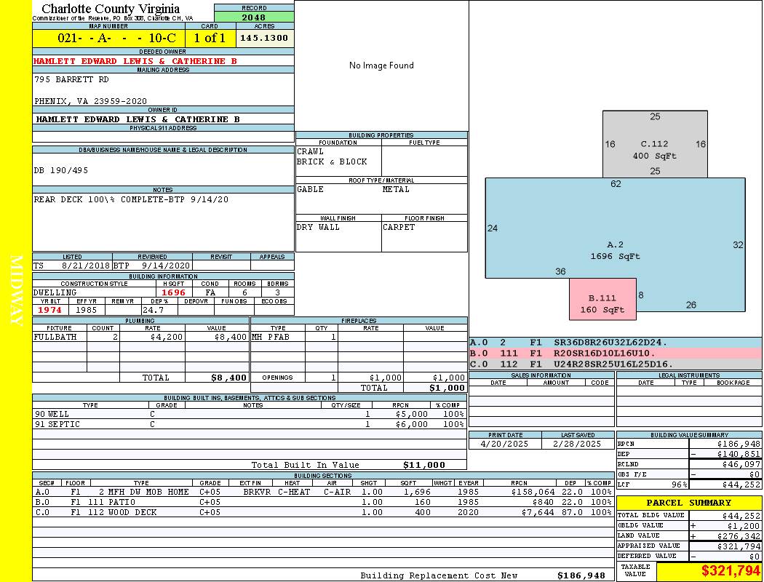Click fireplaces total $1,000
This screenshot has height=582, width=764.
tap(447, 388)
